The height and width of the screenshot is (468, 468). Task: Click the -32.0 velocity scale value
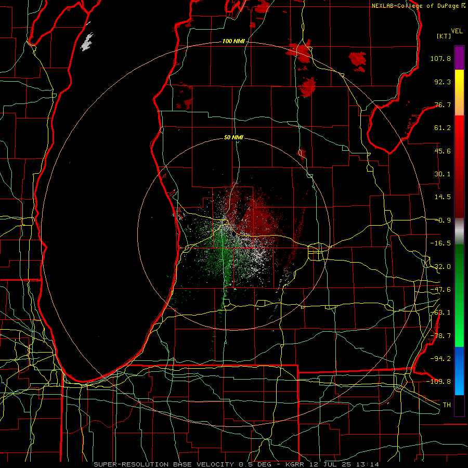440,267
